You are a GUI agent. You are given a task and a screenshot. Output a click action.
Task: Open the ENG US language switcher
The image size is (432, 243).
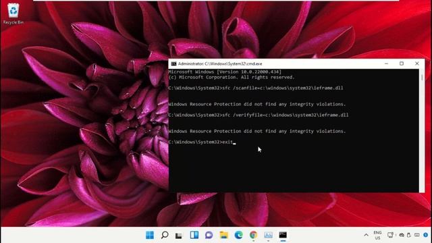(x=377, y=235)
